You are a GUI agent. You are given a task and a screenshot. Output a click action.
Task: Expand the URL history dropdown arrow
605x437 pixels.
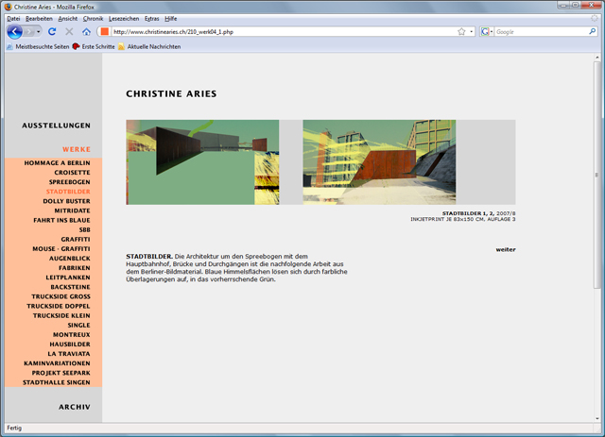tap(471, 31)
